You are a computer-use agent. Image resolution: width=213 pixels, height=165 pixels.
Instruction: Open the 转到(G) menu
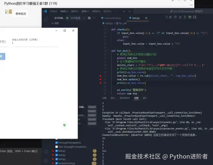(x=96, y=11)
